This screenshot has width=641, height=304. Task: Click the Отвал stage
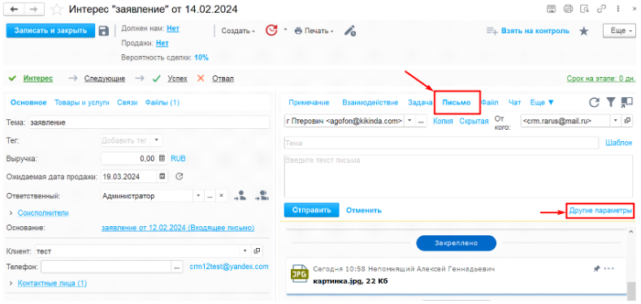point(223,79)
